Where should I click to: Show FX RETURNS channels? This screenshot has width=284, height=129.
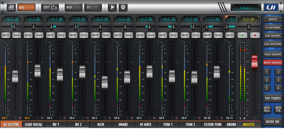point(273,28)
